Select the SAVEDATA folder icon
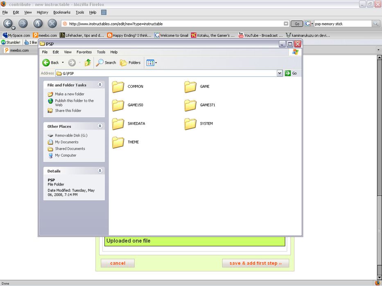 click(x=118, y=124)
